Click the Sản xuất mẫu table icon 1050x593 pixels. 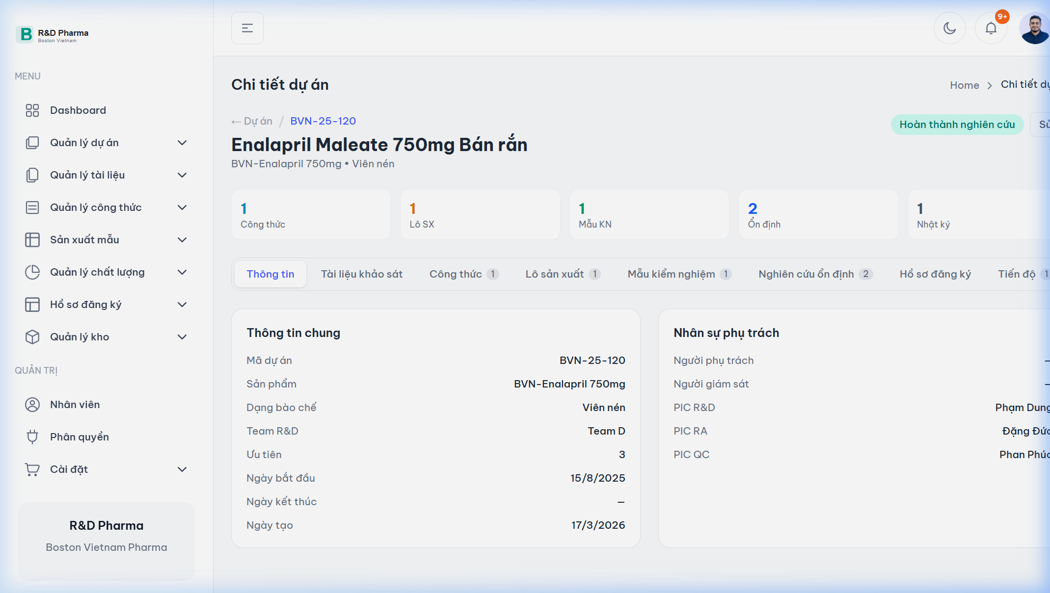[32, 240]
